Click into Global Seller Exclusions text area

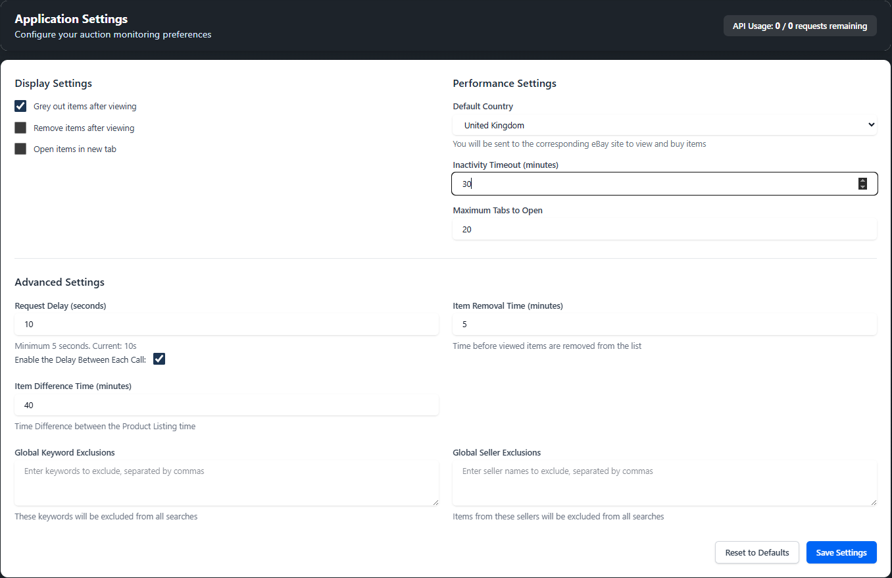[664, 483]
